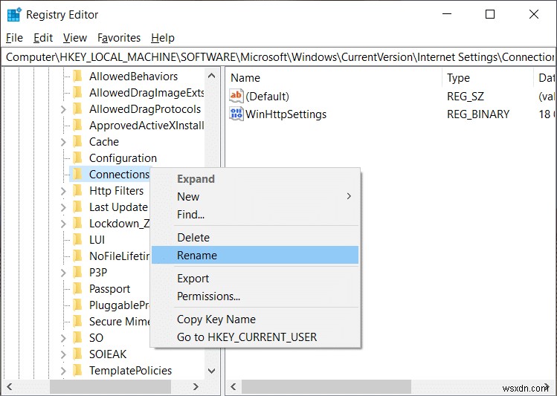Click the P3P folder icon
The image size is (557, 396).
pos(77,272)
